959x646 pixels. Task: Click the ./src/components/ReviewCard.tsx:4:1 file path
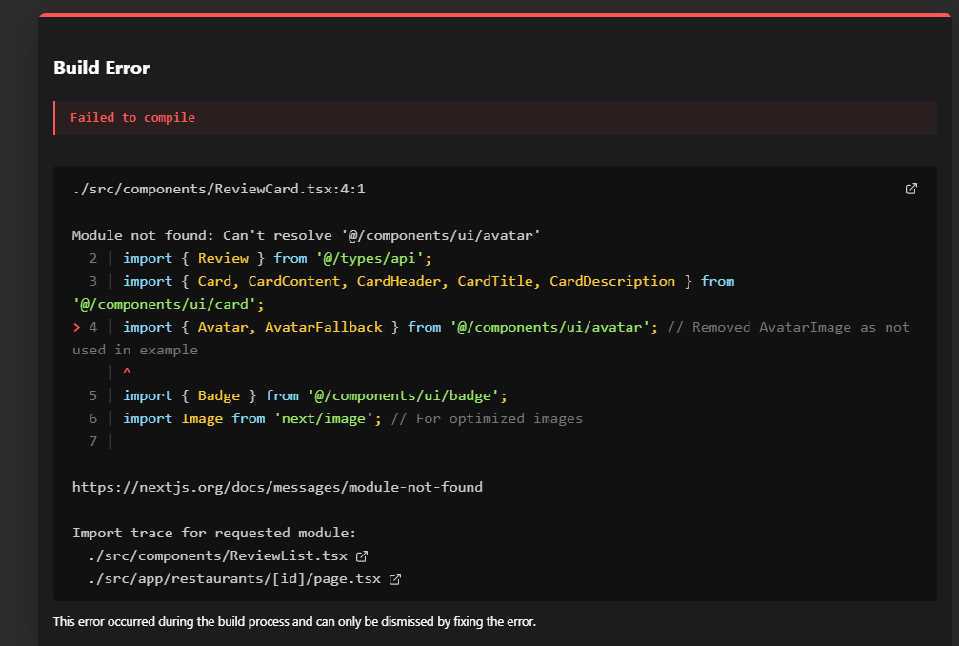pyautogui.click(x=218, y=189)
